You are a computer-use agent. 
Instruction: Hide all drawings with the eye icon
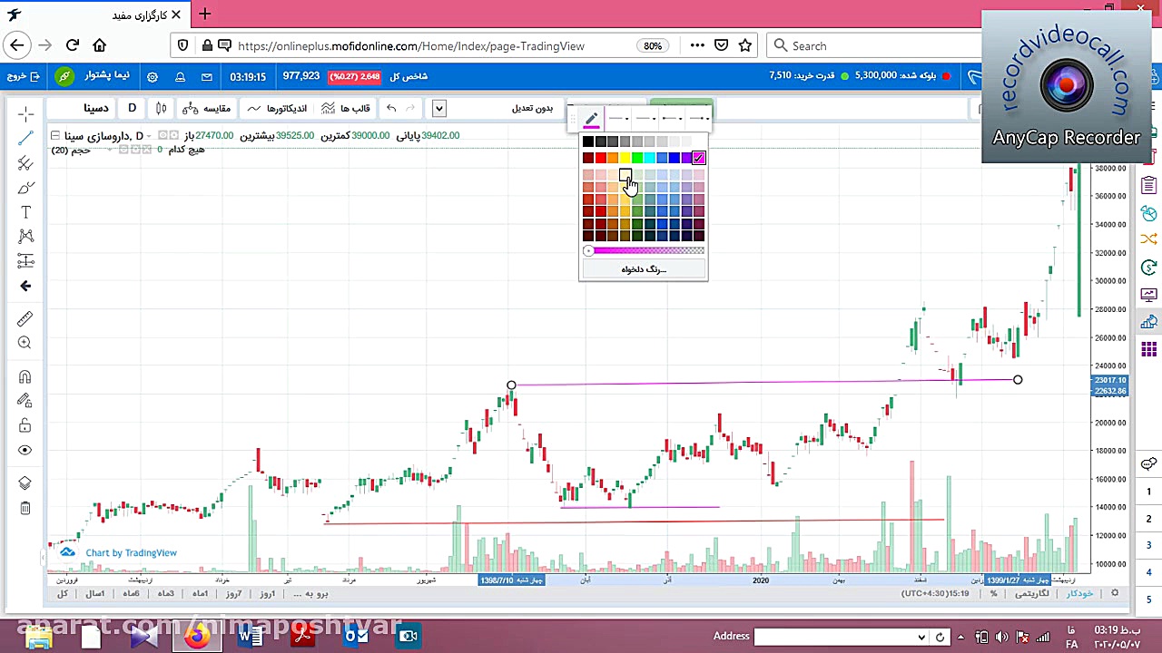25,451
